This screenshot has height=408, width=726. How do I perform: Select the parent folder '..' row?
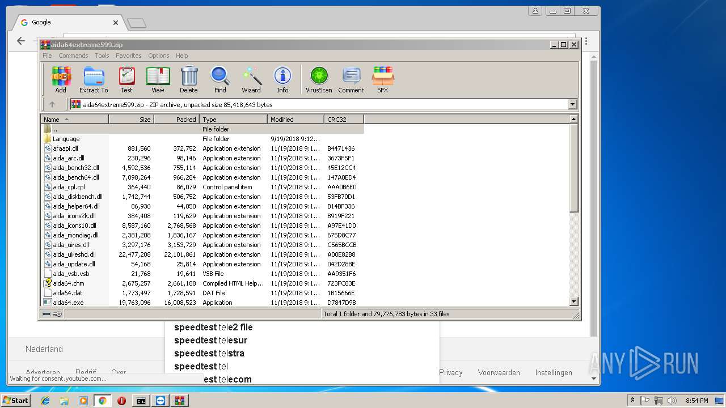tap(203, 129)
